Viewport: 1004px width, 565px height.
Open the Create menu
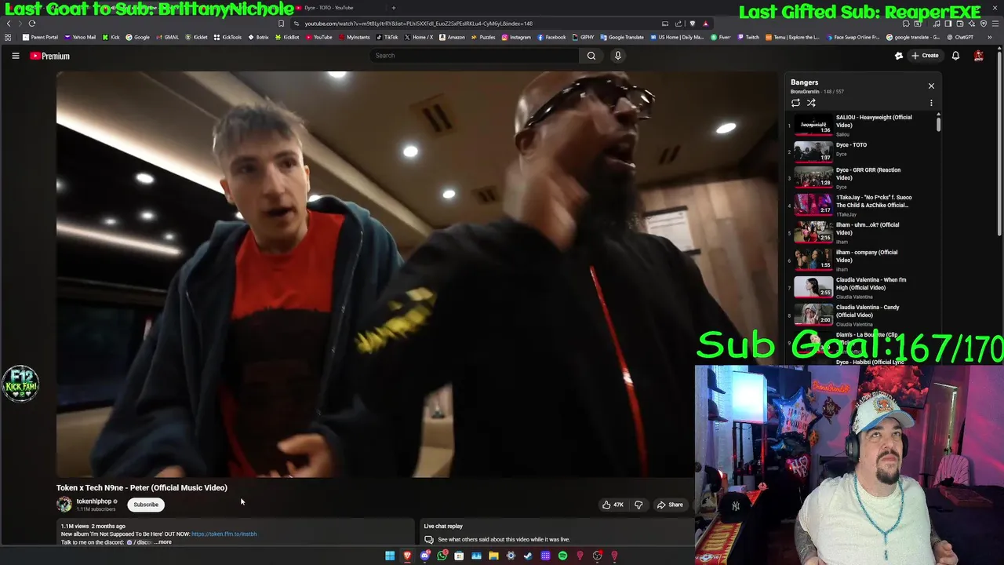[926, 56]
